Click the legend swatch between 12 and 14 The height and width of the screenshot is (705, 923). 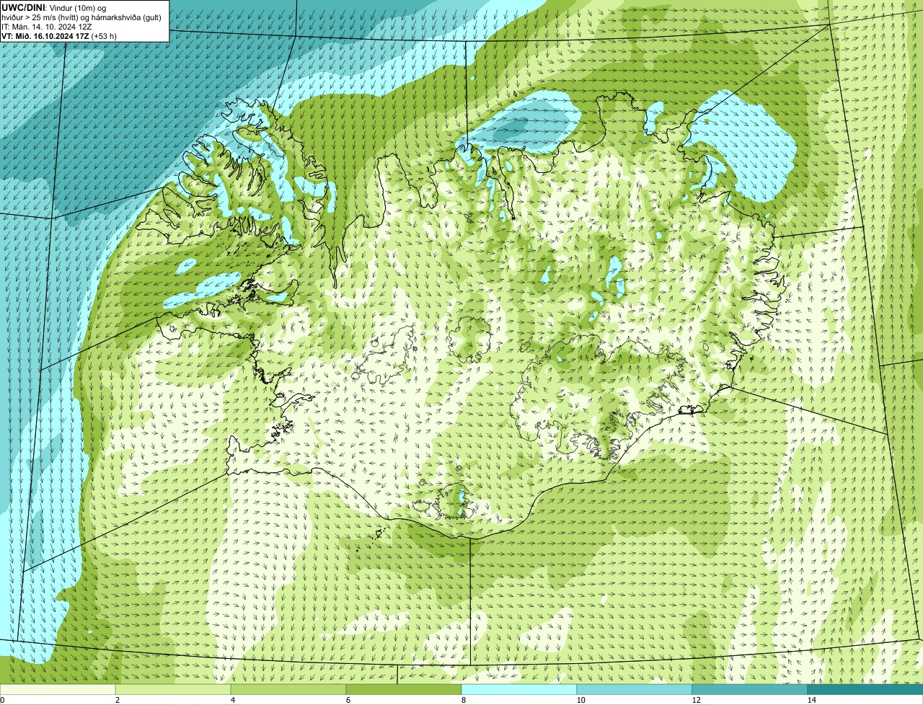[750, 689]
